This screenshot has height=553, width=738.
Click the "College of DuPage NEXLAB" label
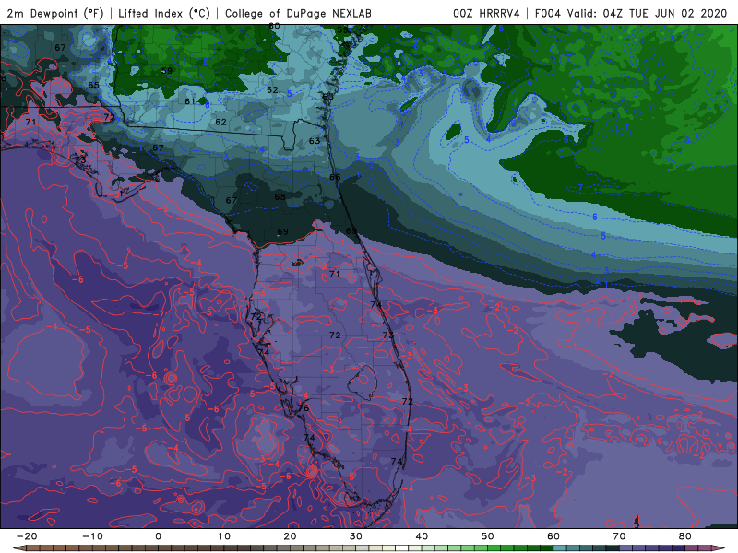coord(298,13)
